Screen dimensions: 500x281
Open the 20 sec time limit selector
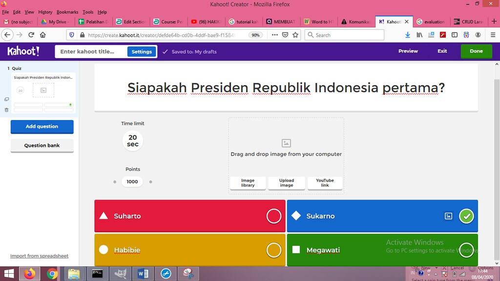(x=133, y=140)
